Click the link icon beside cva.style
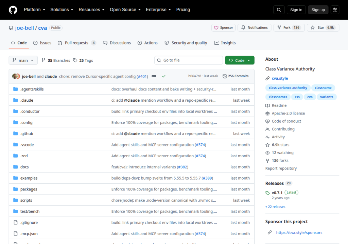Screen dimensions: 348x244 tap(267, 78)
